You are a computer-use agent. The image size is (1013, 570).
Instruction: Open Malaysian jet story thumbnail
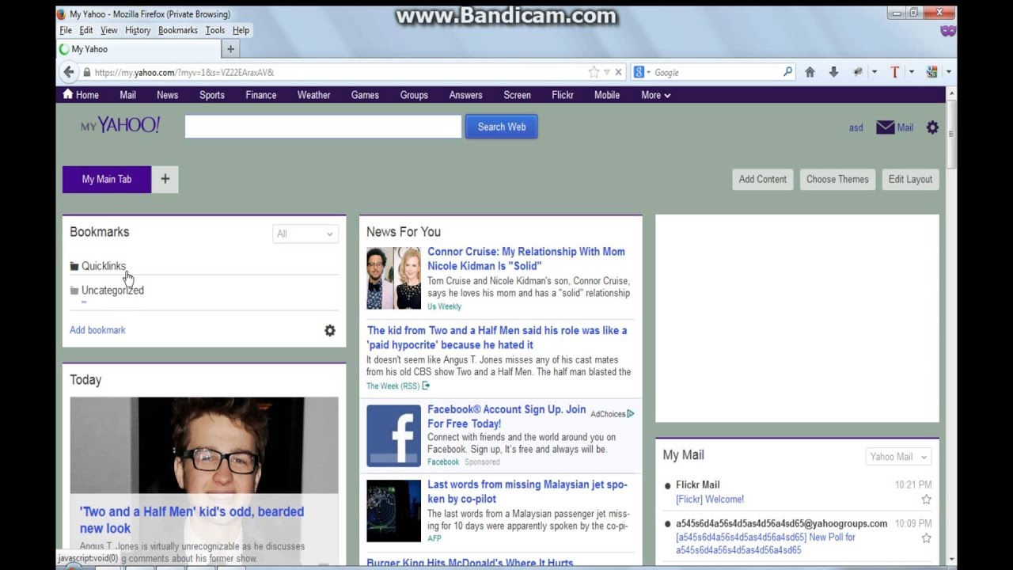[x=393, y=511]
